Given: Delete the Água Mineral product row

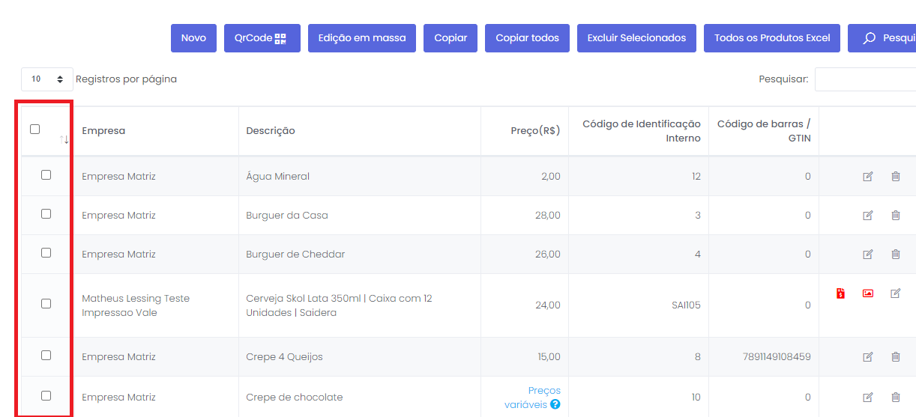Looking at the screenshot, I should tap(895, 176).
